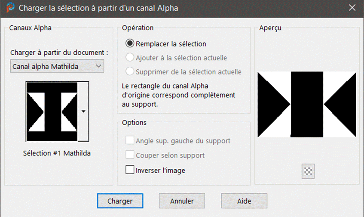This screenshot has height=217, width=364.
Task: Click the Alpha rectangle information text
Action: [179, 94]
